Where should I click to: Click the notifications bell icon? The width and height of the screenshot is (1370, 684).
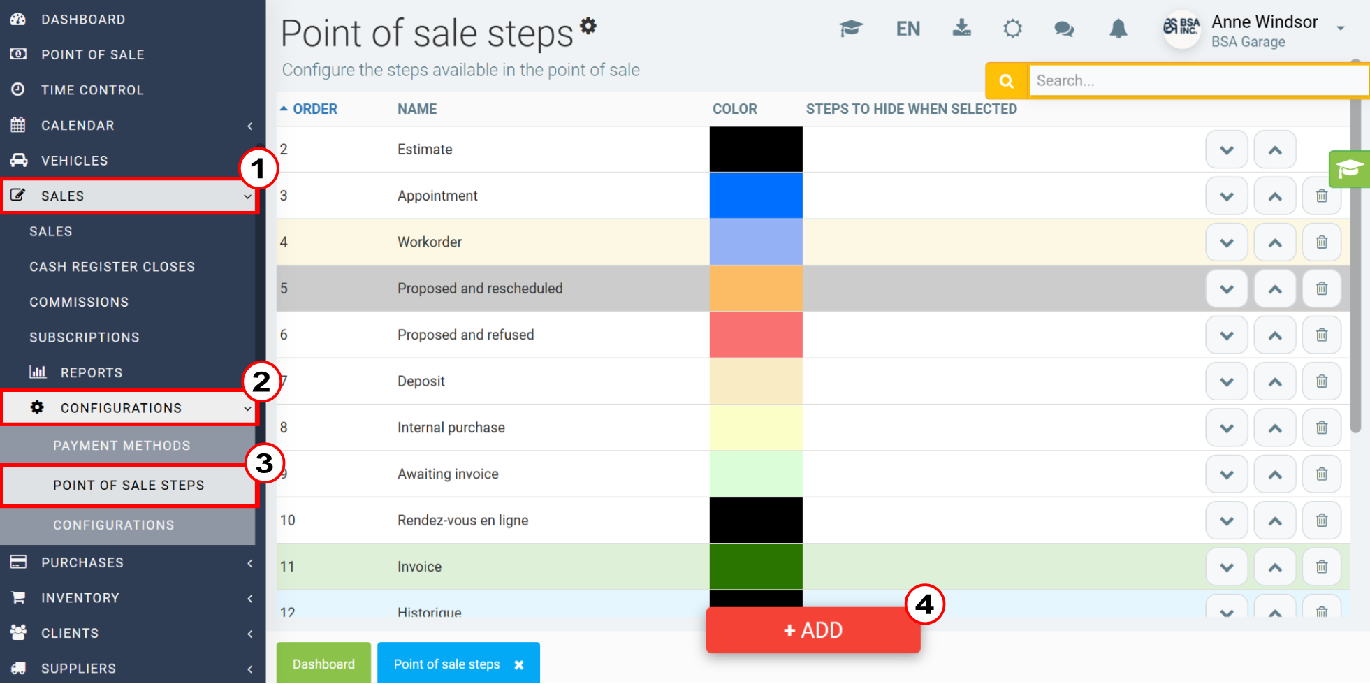(1117, 29)
